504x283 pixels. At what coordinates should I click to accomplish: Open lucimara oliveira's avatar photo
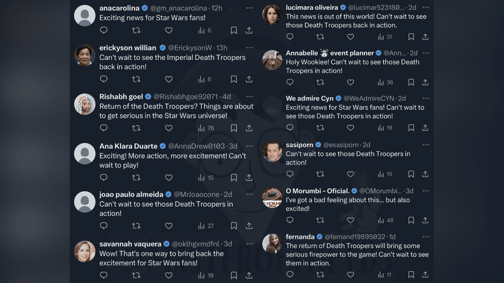pos(272,15)
